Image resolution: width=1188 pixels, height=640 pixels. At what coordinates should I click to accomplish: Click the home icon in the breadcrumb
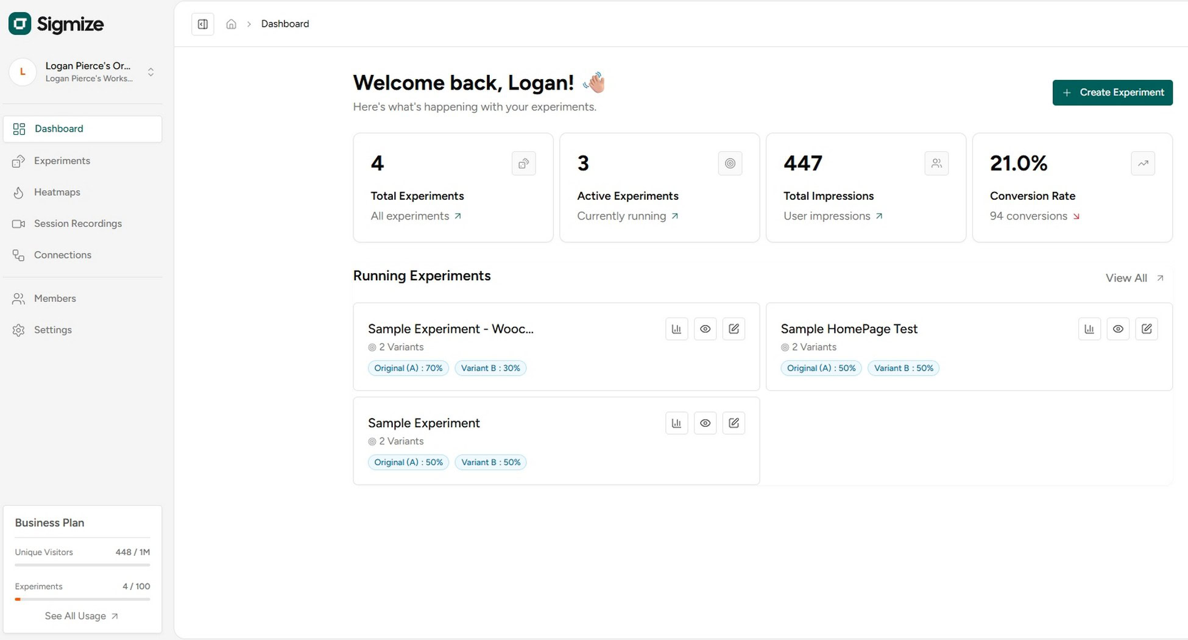[x=231, y=23]
